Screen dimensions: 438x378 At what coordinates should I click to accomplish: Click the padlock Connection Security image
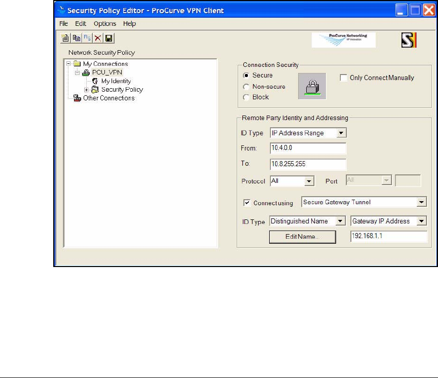[312, 86]
